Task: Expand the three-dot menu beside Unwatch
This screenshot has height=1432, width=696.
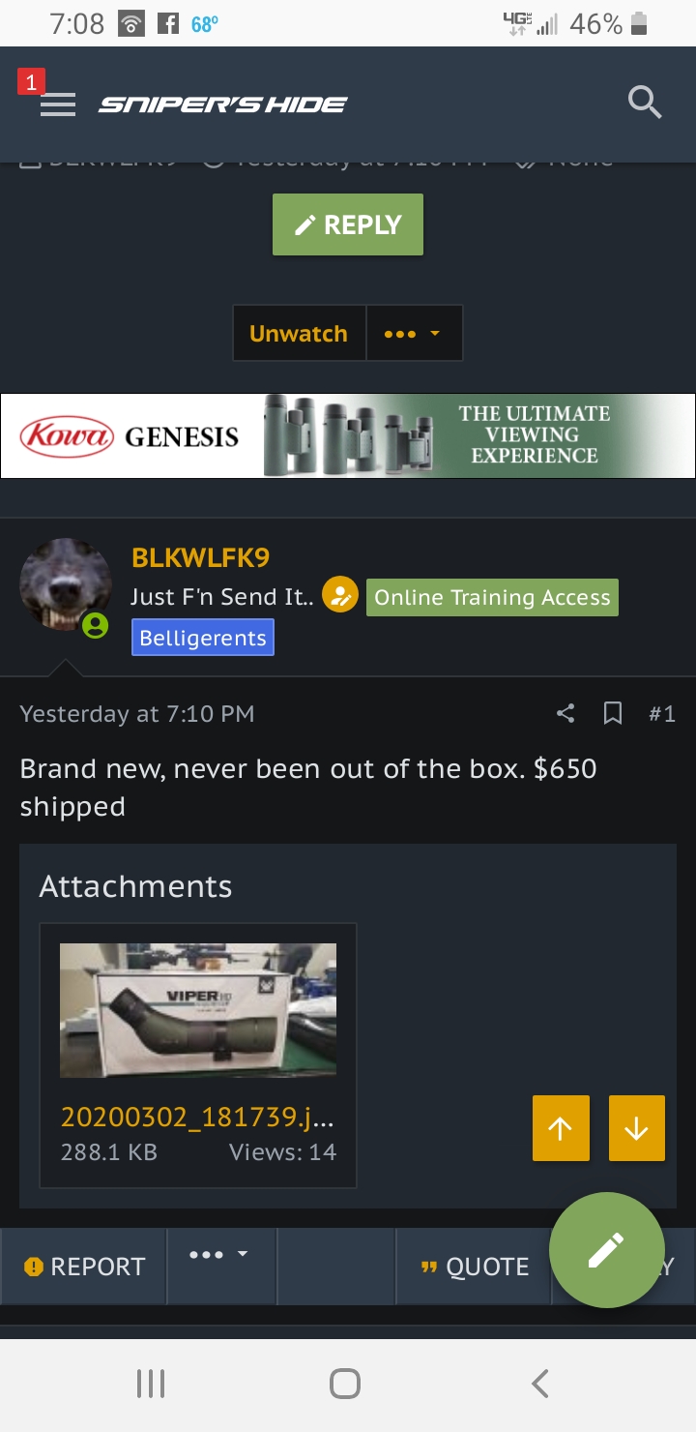Action: coord(414,333)
